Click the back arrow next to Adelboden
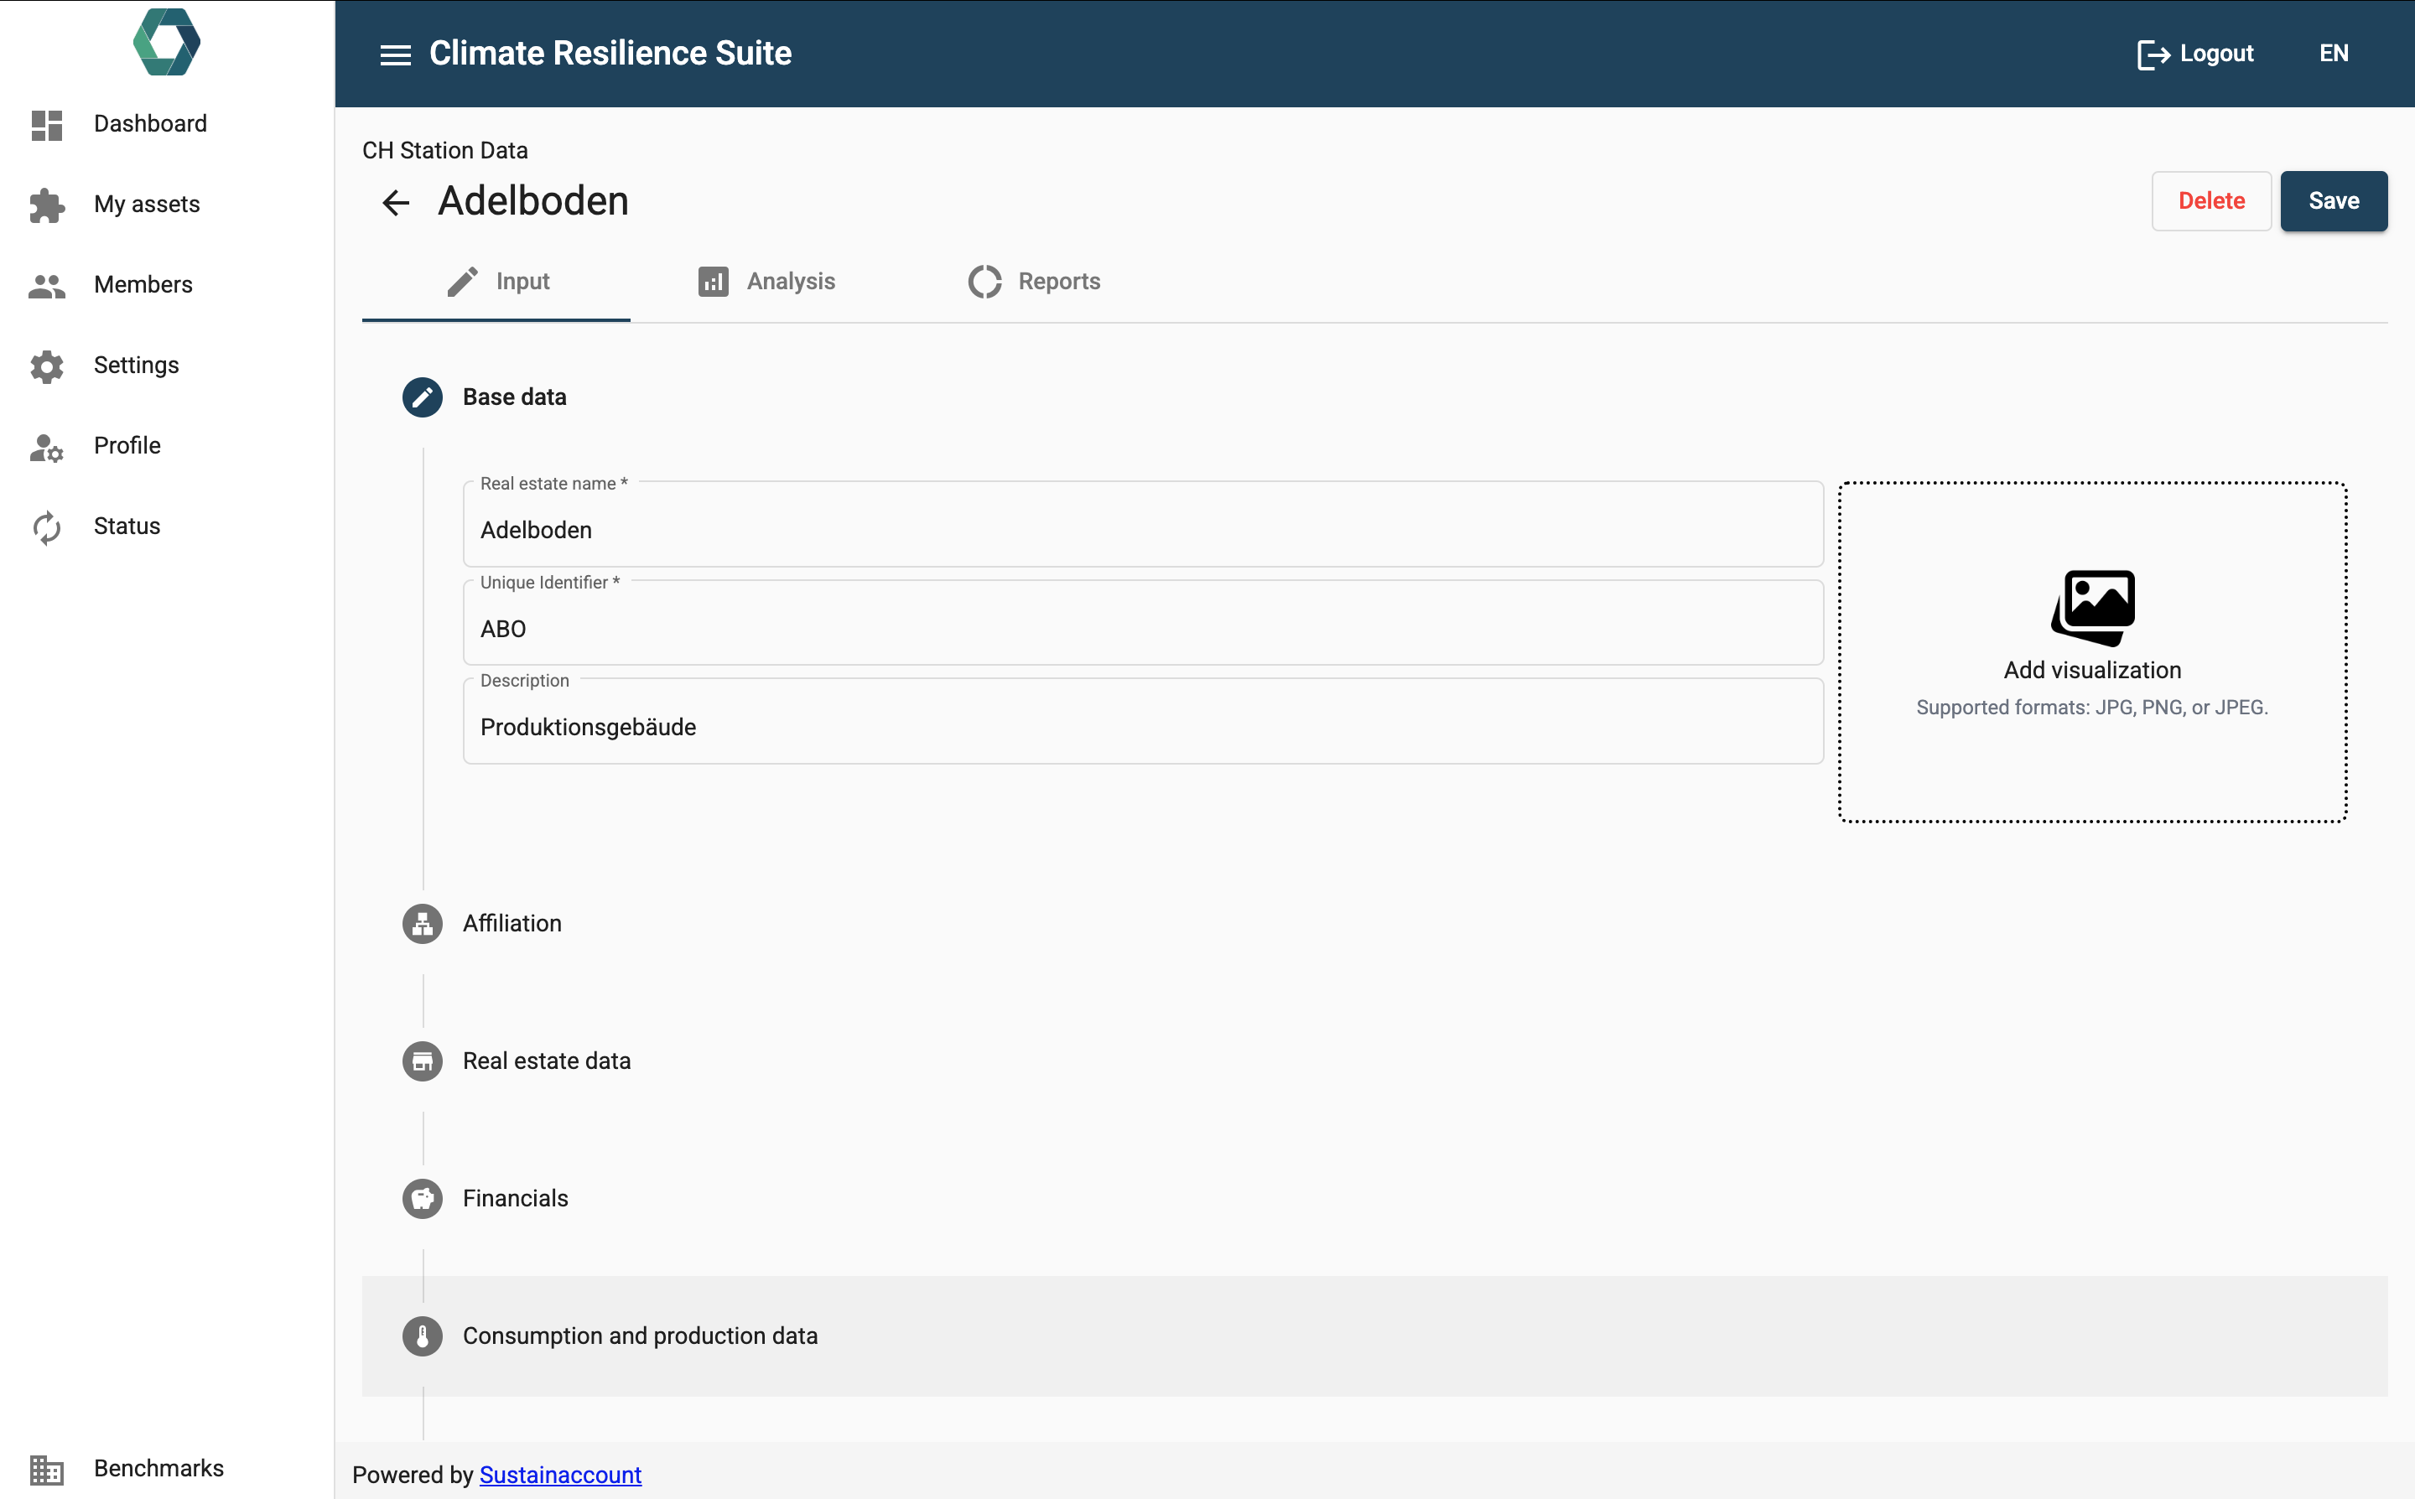Viewport: 2415px width, 1499px height. (396, 202)
